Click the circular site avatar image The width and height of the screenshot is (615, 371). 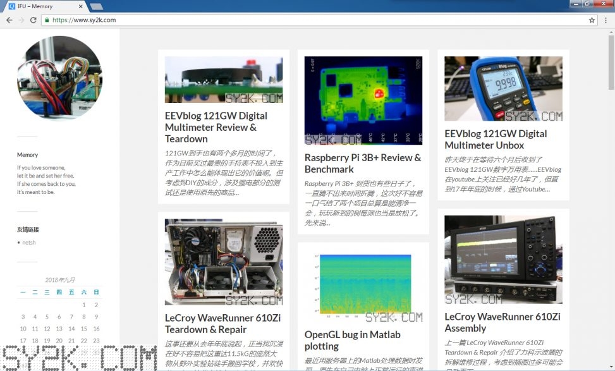pyautogui.click(x=59, y=78)
